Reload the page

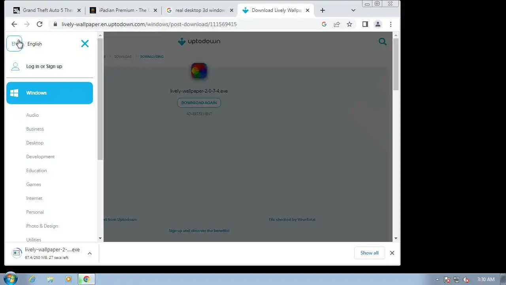(40, 24)
